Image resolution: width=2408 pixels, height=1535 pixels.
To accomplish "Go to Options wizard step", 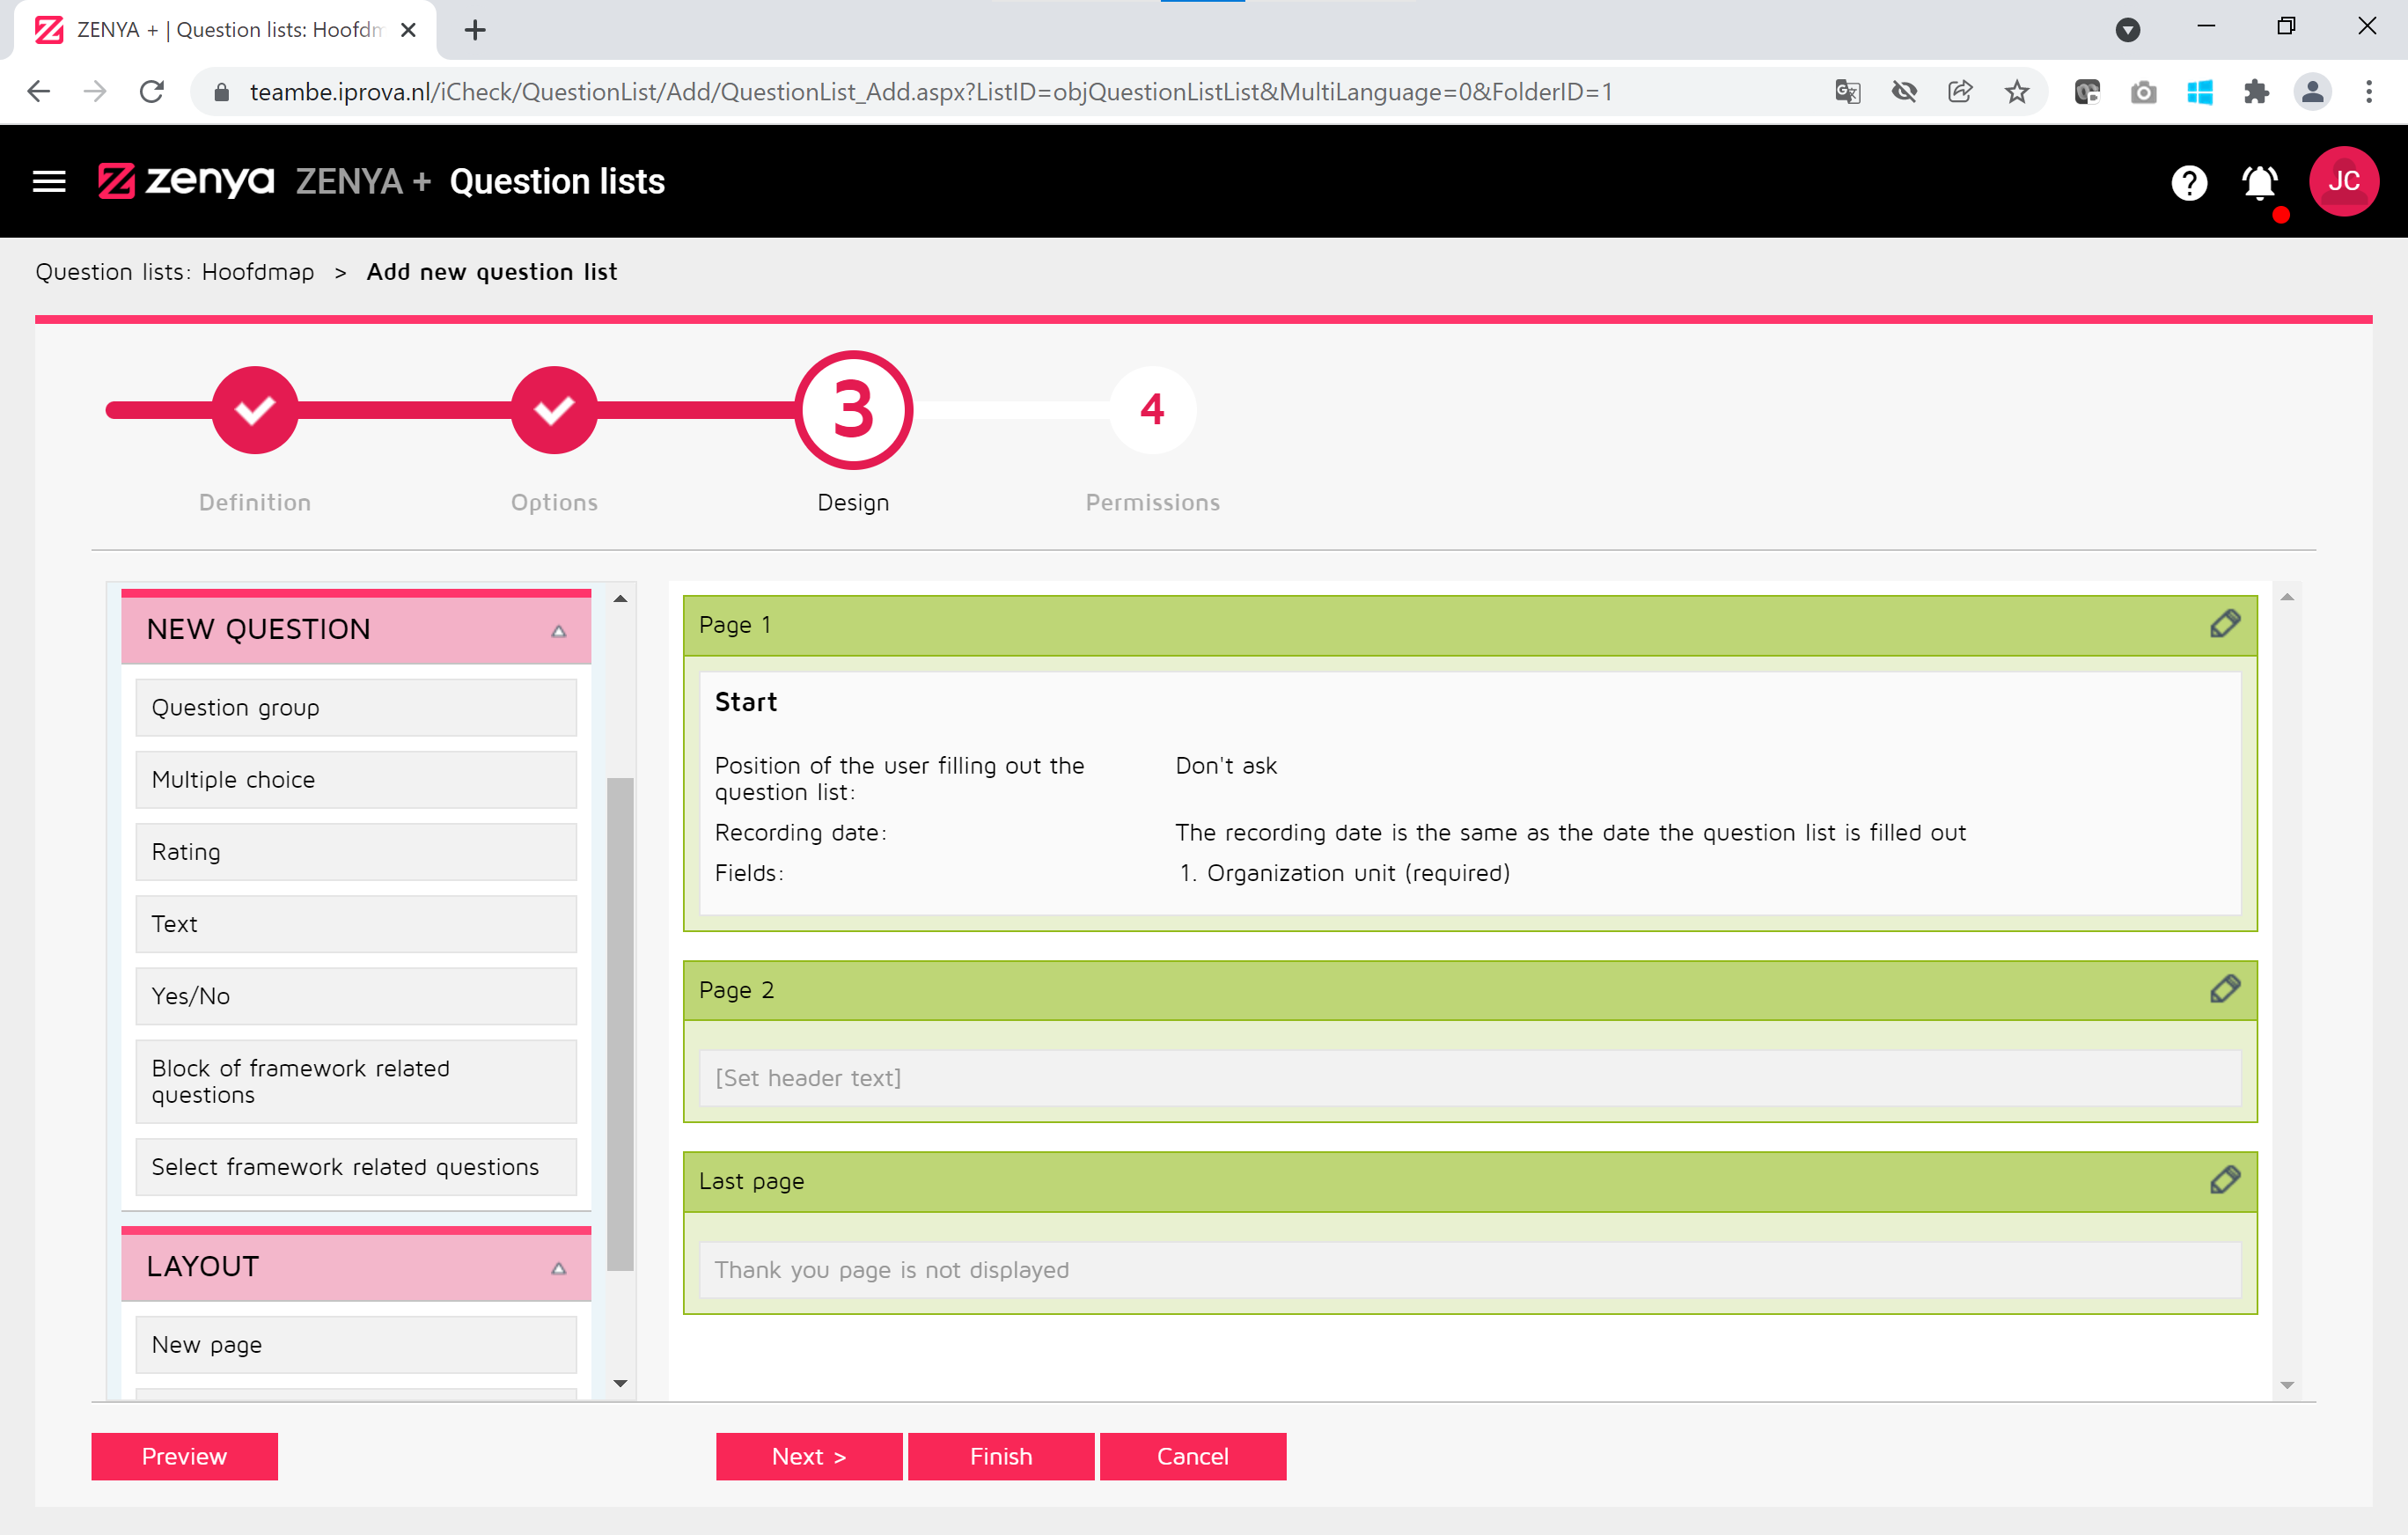I will click(x=554, y=410).
